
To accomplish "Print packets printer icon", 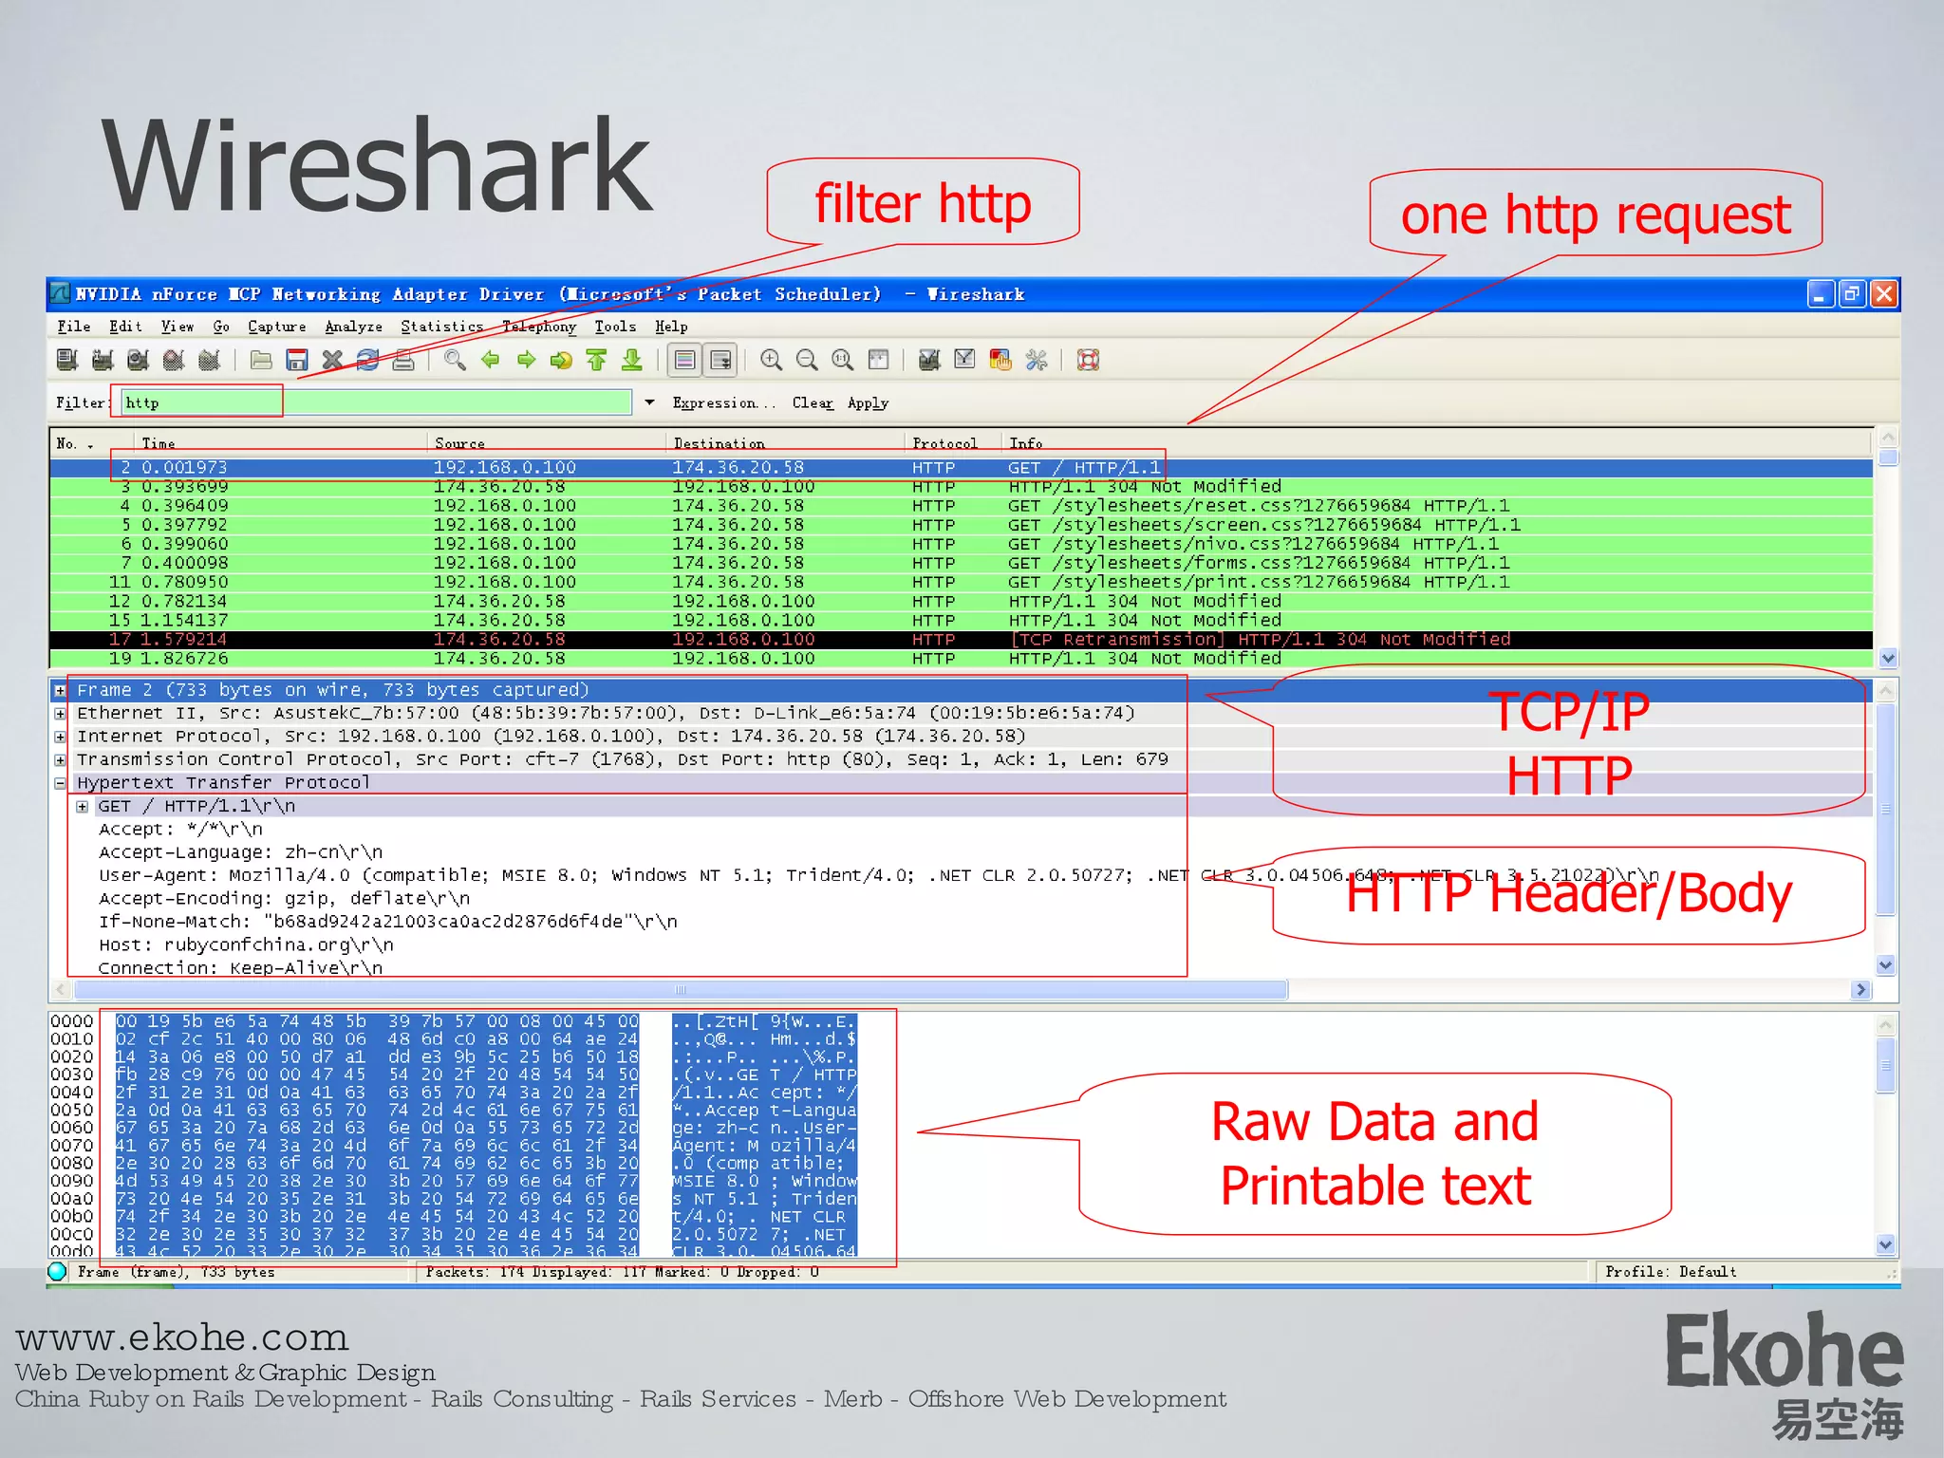I will 403,360.
